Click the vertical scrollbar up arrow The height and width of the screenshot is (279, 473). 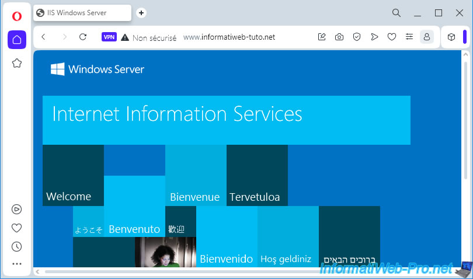click(x=465, y=55)
